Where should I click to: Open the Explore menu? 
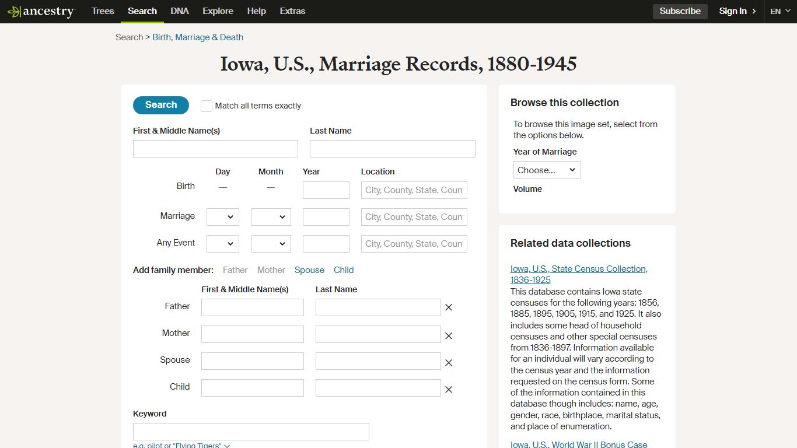pyautogui.click(x=218, y=11)
